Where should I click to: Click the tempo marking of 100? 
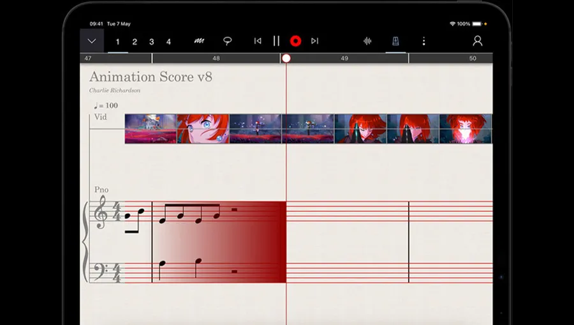click(106, 105)
